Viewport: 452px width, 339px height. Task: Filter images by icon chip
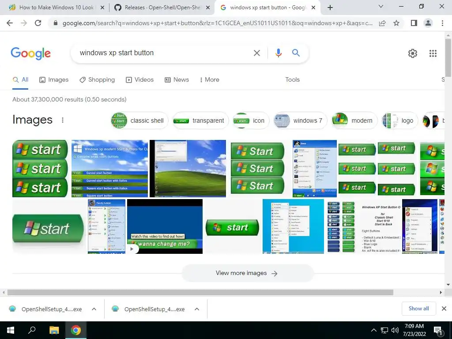[251, 121]
